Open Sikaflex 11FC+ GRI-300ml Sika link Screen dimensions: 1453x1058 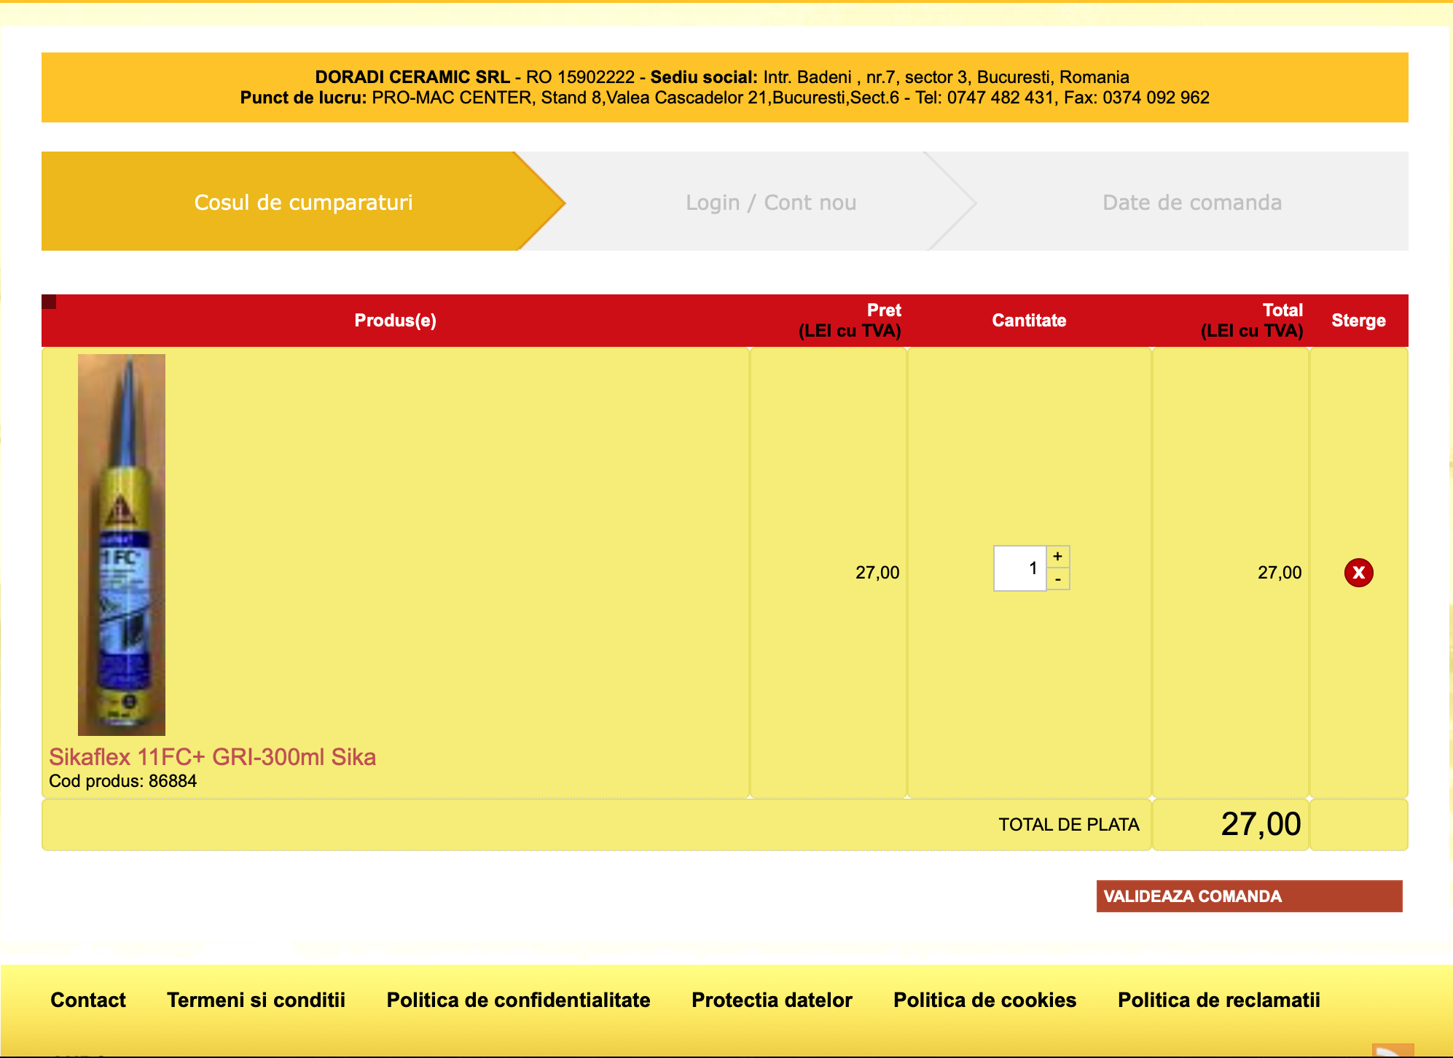(212, 757)
